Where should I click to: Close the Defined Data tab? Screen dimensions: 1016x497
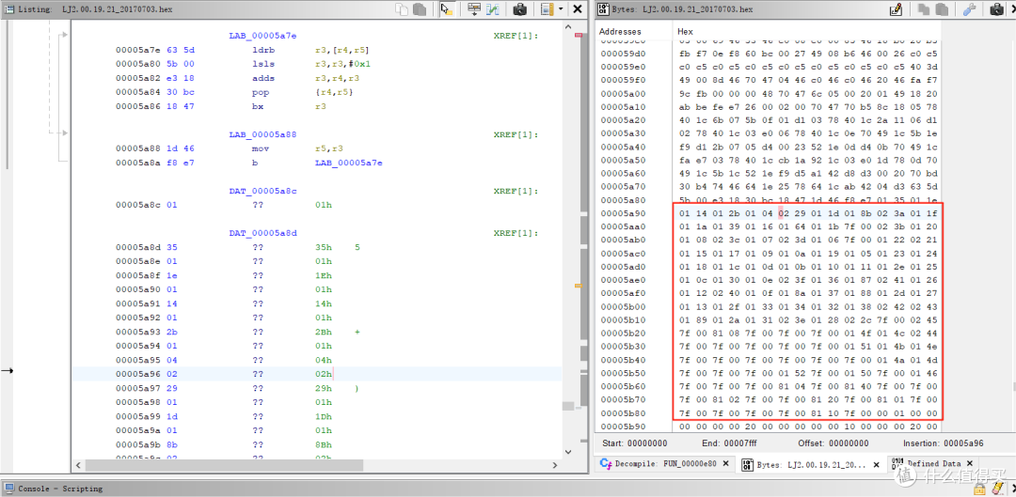(x=969, y=463)
